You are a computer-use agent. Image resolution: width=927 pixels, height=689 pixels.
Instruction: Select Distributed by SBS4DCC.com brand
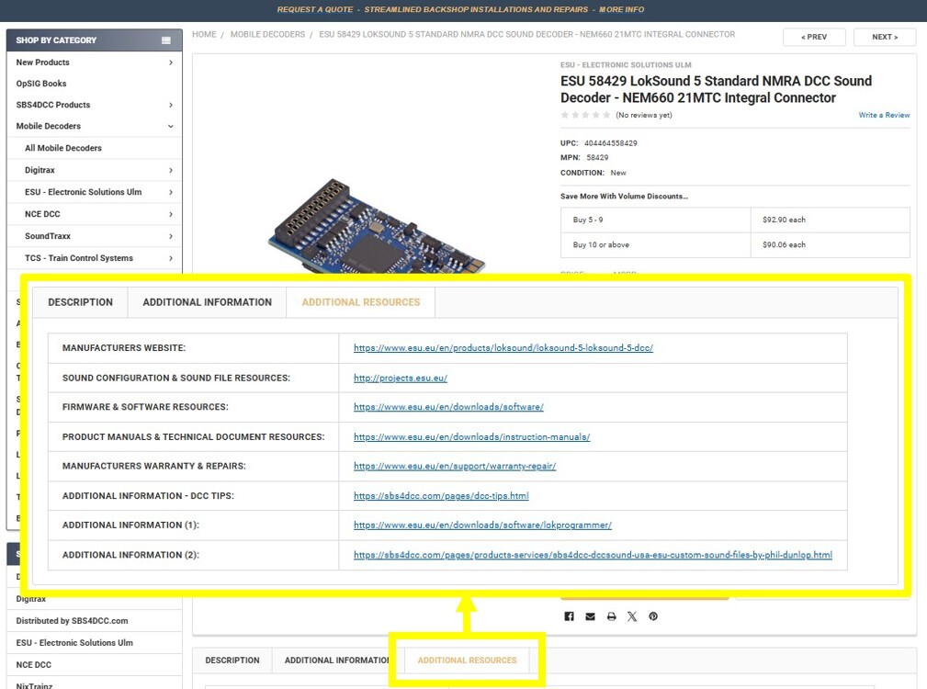click(x=73, y=621)
